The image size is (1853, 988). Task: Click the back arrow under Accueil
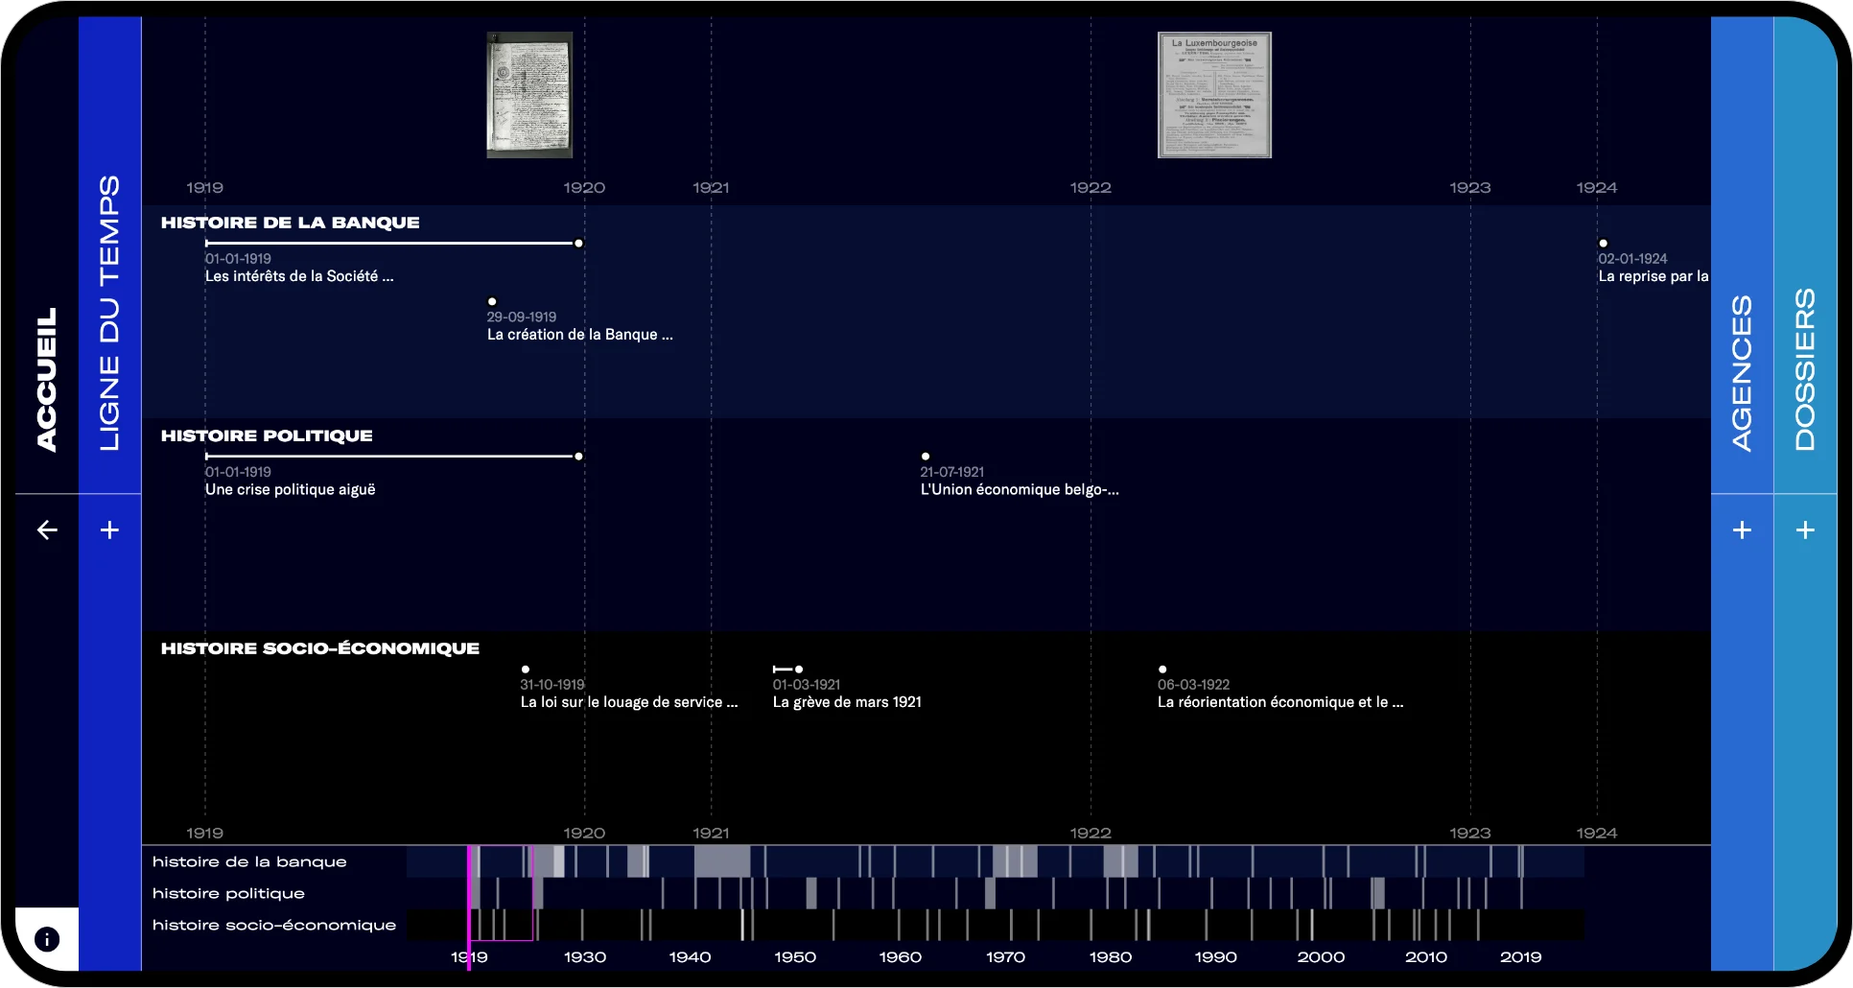[47, 529]
